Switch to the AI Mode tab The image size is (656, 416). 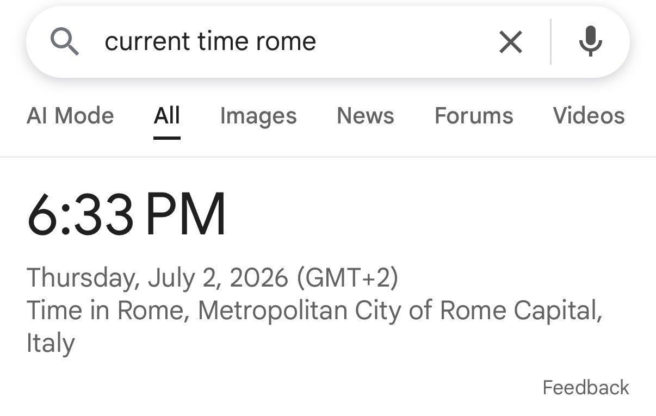tap(70, 116)
